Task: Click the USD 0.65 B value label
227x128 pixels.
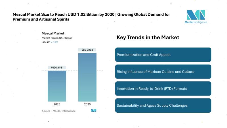Action: pos(57,67)
